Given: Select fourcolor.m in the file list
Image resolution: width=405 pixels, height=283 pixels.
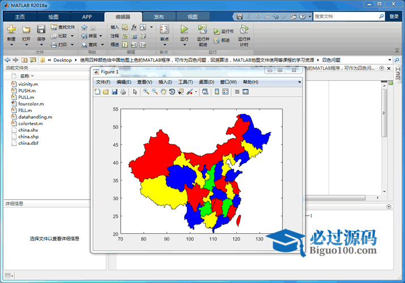Looking at the screenshot, I should (31, 104).
